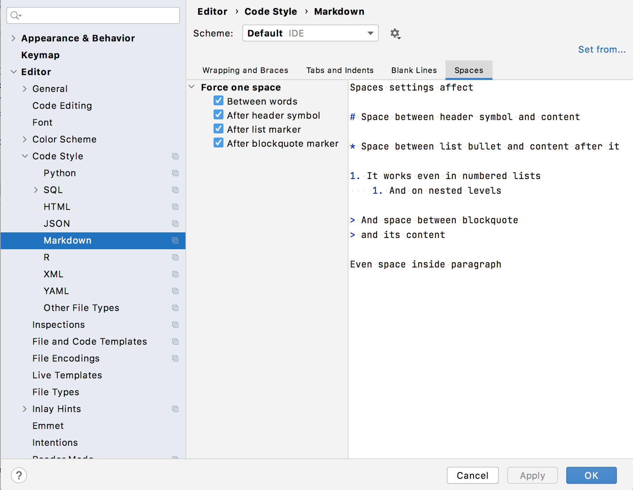The height and width of the screenshot is (490, 633).
Task: Click the copy settings icon next to Markdown
Action: [175, 240]
